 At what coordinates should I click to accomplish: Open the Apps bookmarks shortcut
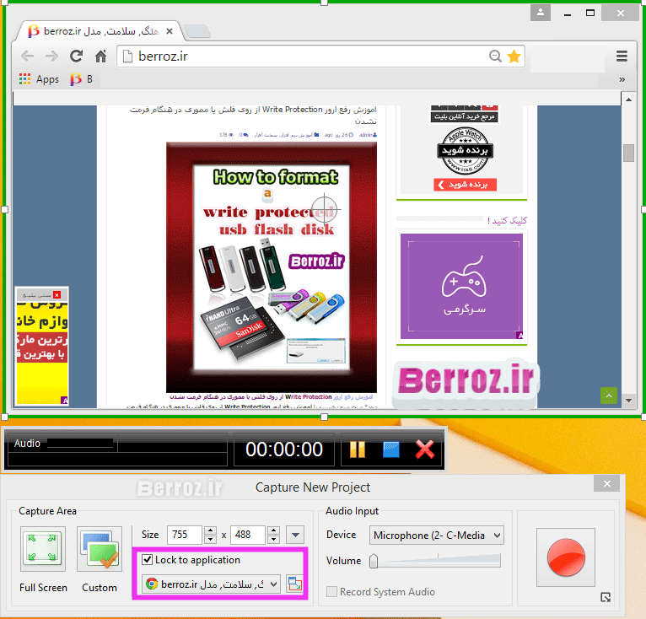click(x=39, y=79)
